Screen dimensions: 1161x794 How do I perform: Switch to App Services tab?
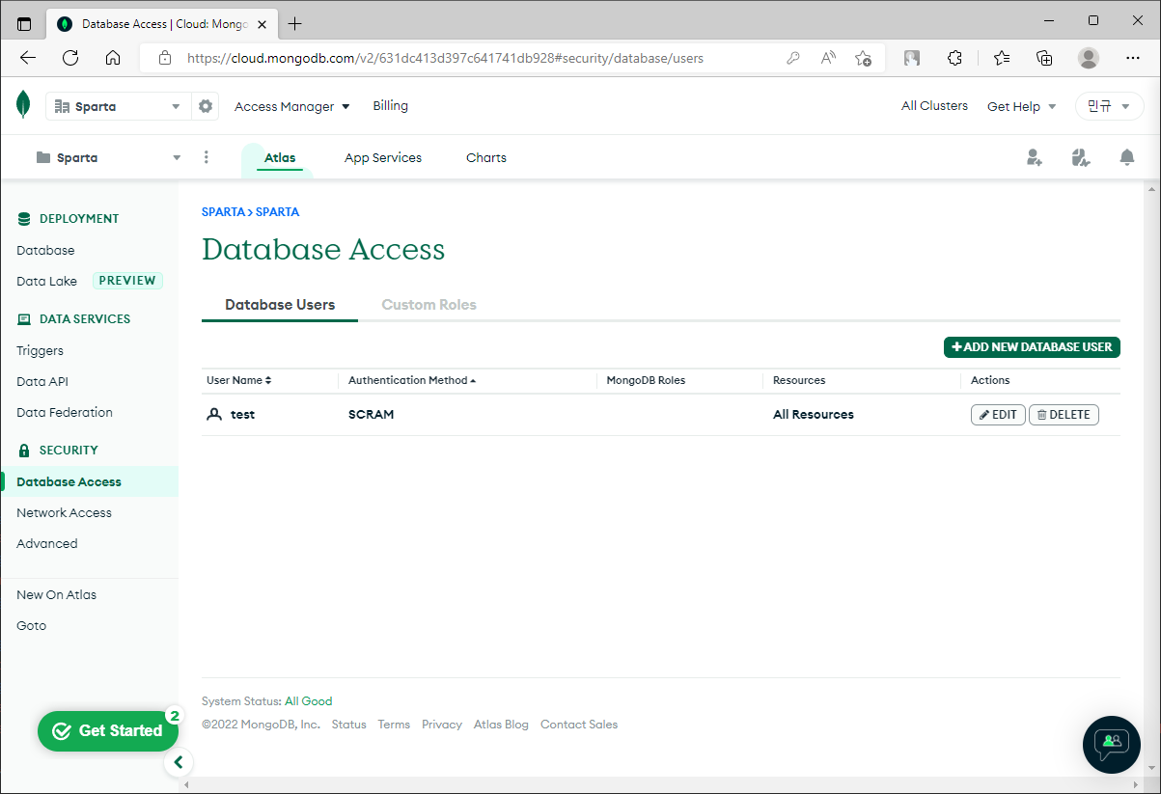click(x=383, y=157)
